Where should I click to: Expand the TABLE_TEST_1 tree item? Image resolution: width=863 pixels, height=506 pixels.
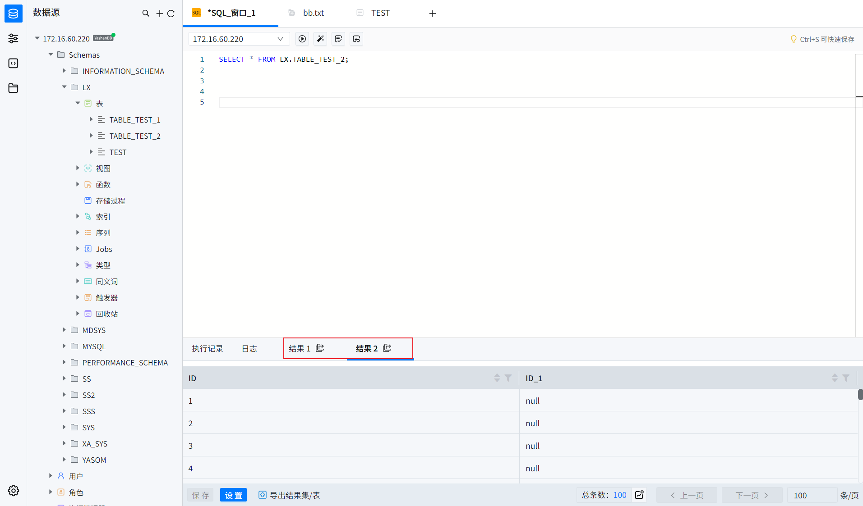(x=91, y=119)
